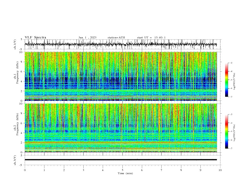The height and width of the screenshot is (191, 248).
Task: Click the "ch.2 Frequency (kHz)" axis label
Action: 16,124
